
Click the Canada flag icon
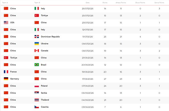pyautogui.click(x=37, y=51)
